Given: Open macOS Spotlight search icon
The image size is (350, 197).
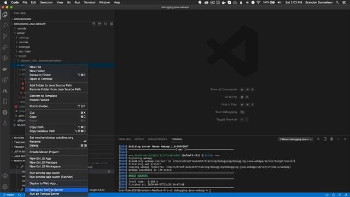Looking at the screenshot, I should click(x=337, y=2).
